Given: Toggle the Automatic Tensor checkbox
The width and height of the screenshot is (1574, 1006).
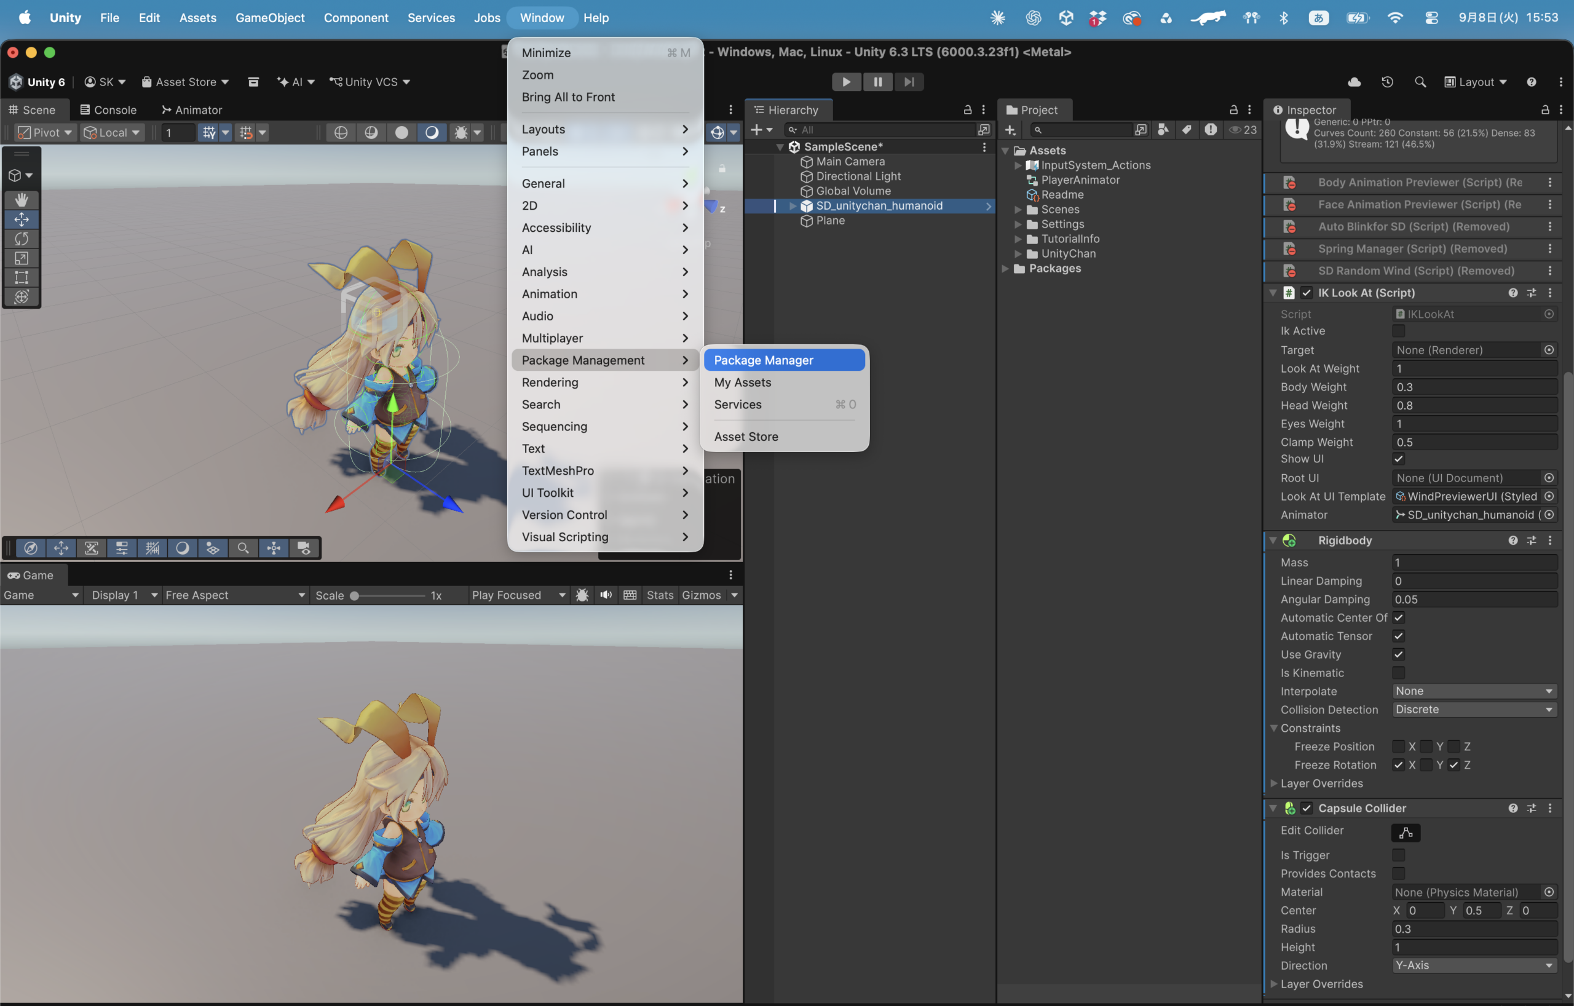Looking at the screenshot, I should coord(1398,636).
